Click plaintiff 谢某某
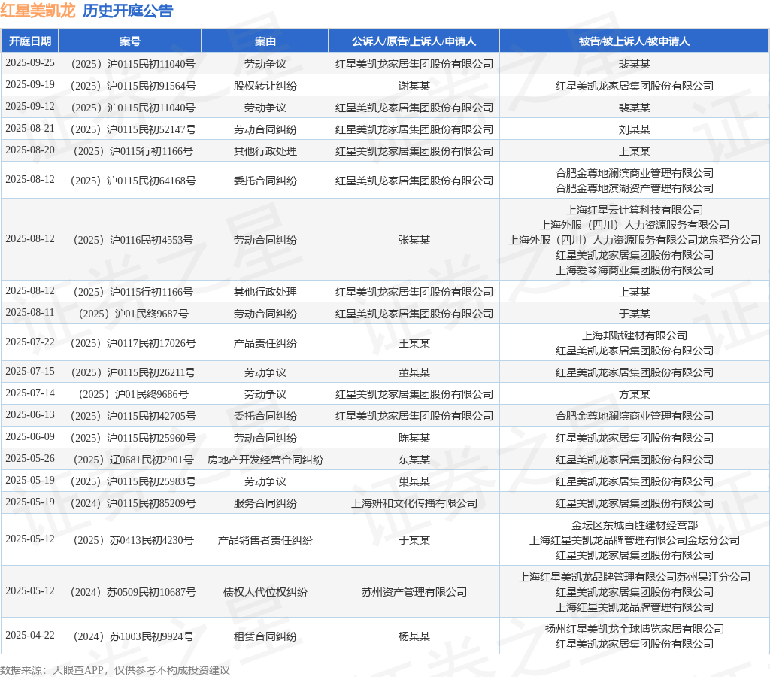The height and width of the screenshot is (677, 770). click(x=414, y=86)
